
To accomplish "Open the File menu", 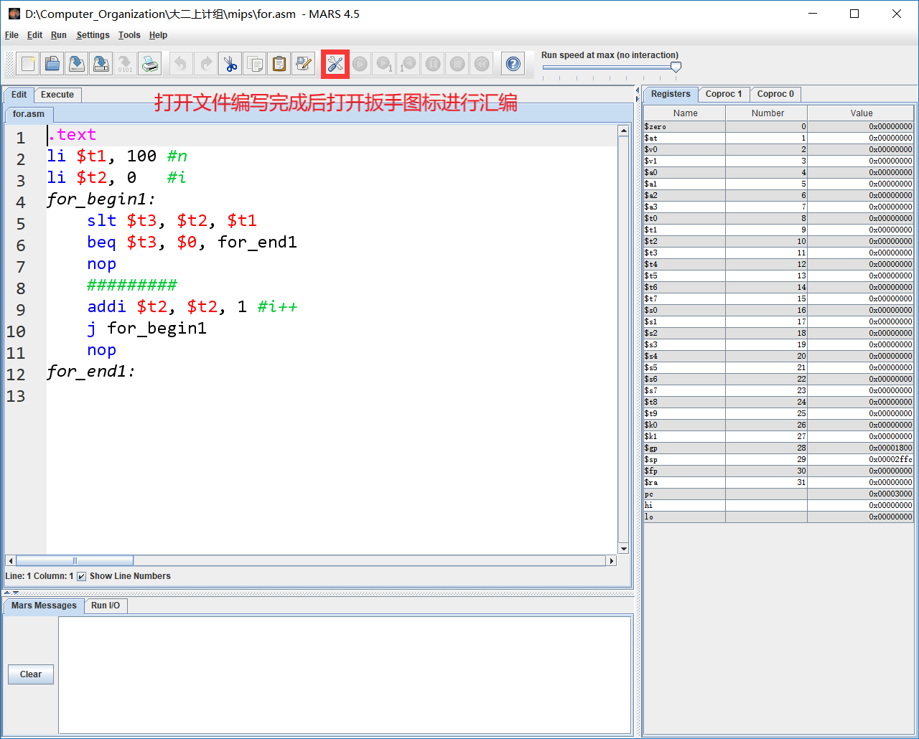I will 11,35.
